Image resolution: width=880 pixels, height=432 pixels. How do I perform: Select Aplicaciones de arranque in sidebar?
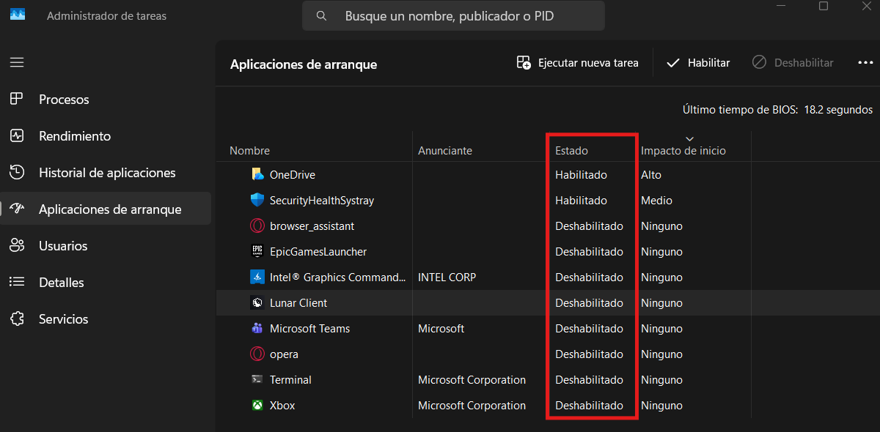click(106, 209)
